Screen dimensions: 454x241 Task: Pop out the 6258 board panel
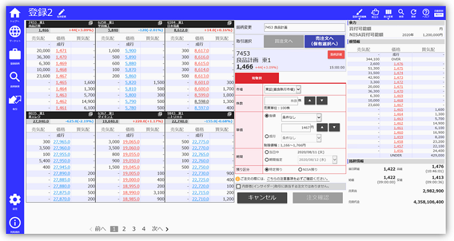point(160,23)
